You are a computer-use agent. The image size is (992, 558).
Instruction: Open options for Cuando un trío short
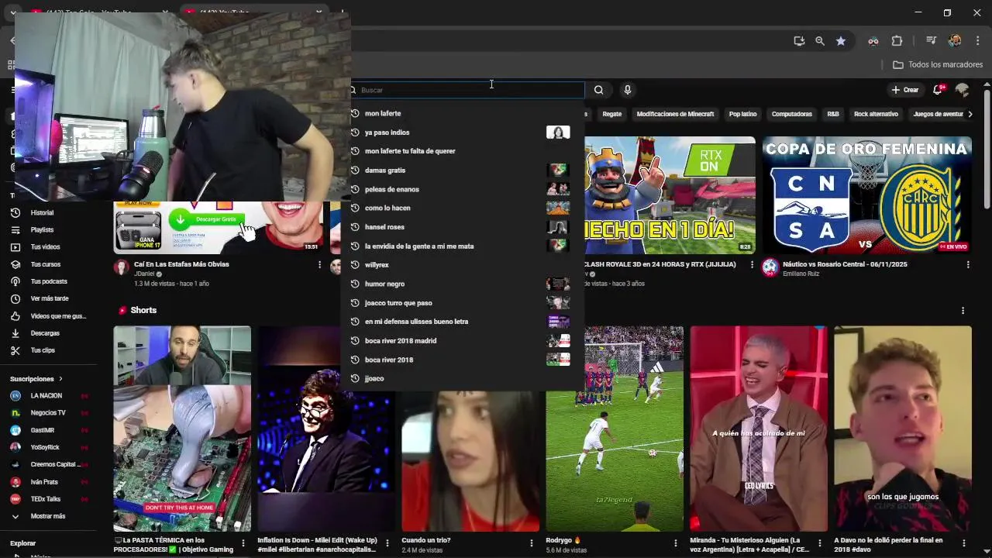coord(532,543)
